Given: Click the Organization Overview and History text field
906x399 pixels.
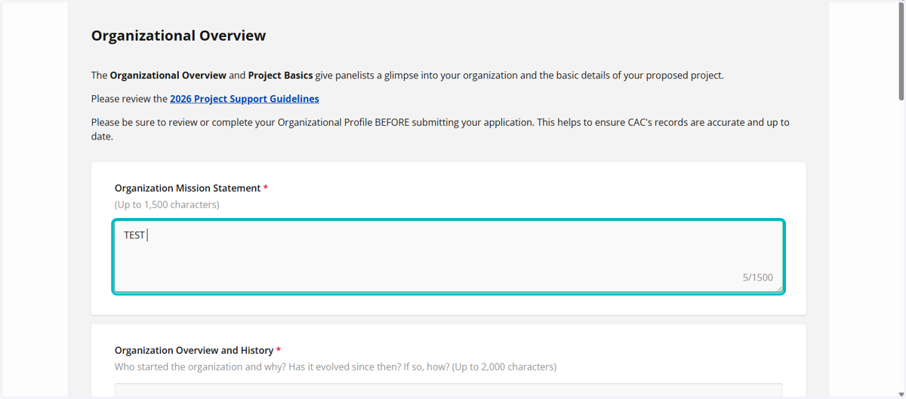Looking at the screenshot, I should pos(448,390).
